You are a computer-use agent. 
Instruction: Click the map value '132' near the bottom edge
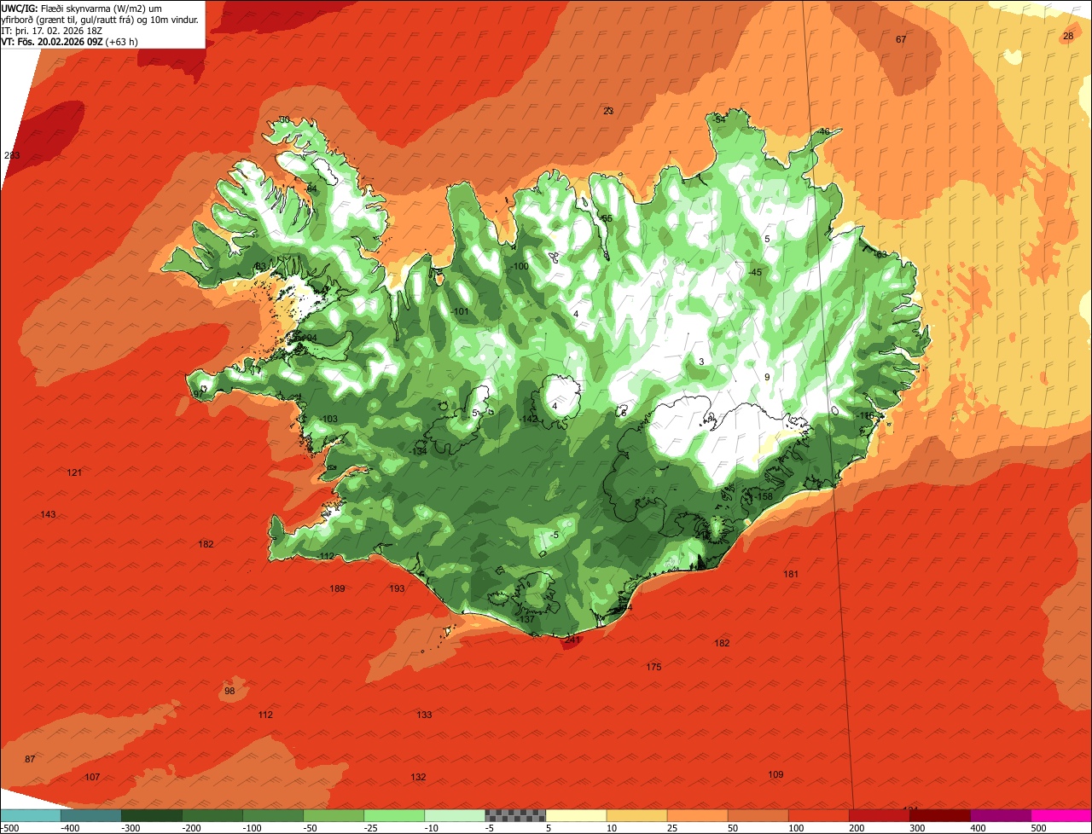pos(418,777)
